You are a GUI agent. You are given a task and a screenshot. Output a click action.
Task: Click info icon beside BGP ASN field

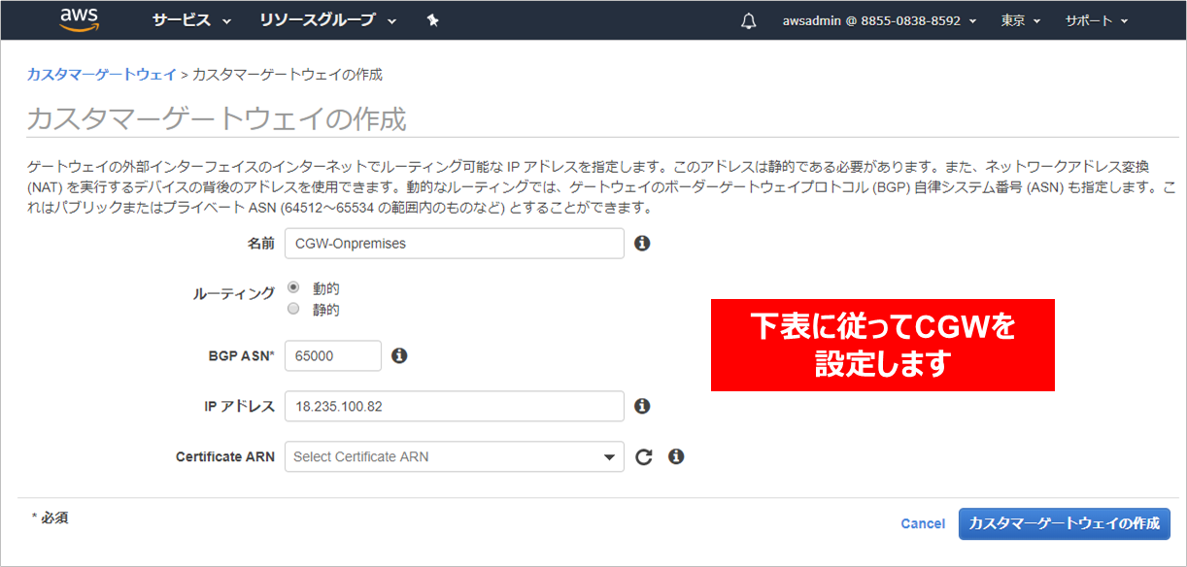398,356
